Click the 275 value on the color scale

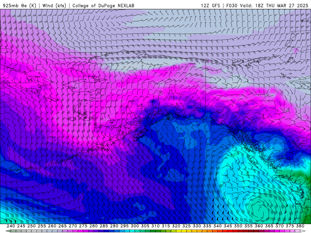tap(83, 226)
